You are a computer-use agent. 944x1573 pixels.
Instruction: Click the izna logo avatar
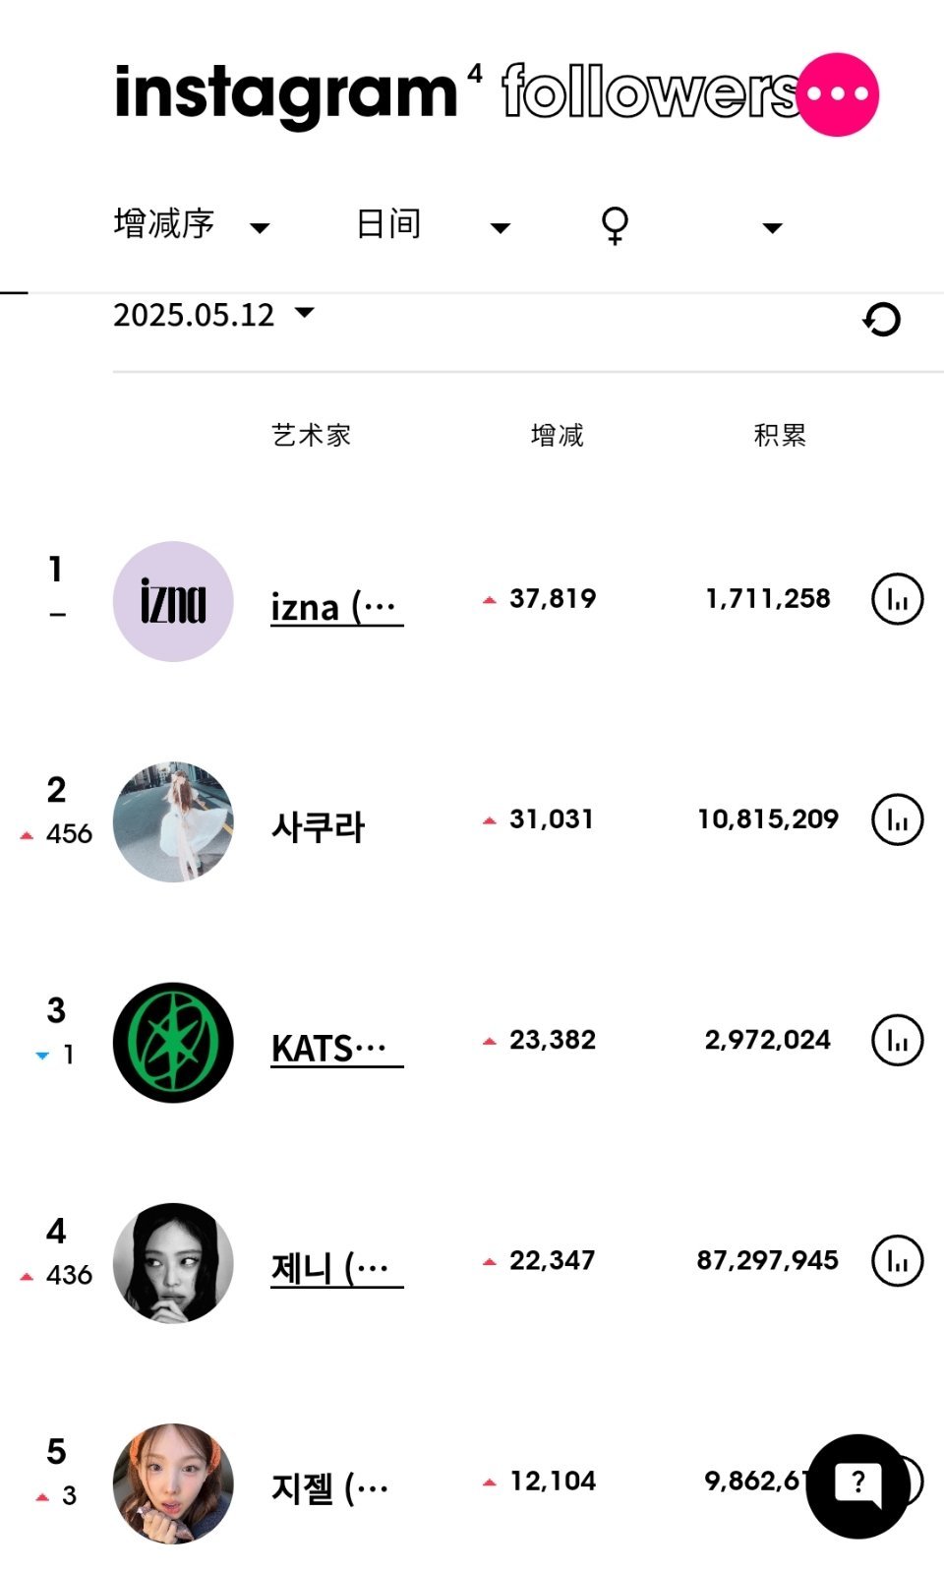[x=173, y=601]
